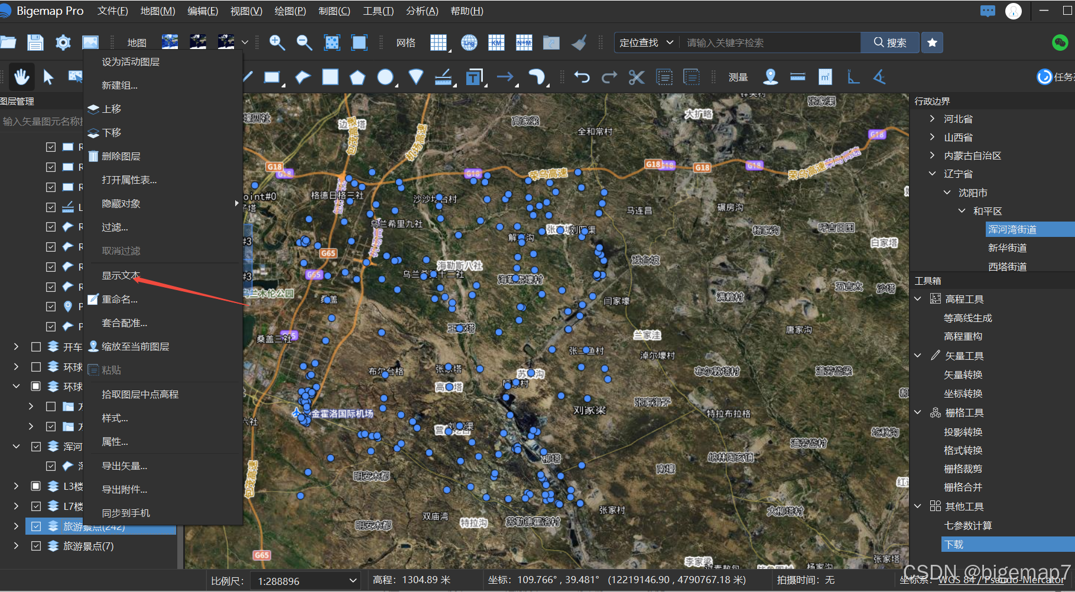
Task: Open the settings gear icon
Action: (63, 43)
